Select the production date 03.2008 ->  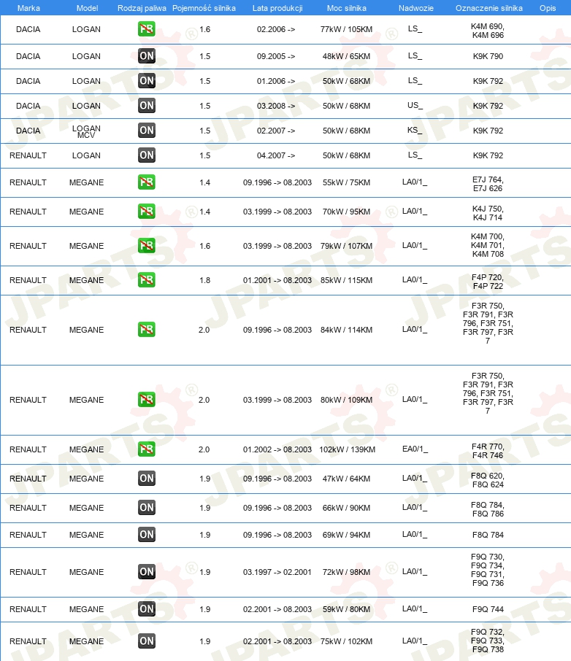[276, 106]
